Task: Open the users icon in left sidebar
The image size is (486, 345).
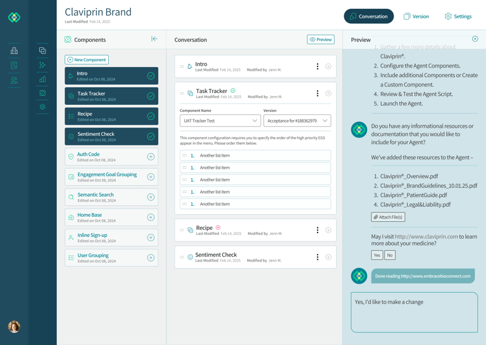Action: pyautogui.click(x=15, y=80)
